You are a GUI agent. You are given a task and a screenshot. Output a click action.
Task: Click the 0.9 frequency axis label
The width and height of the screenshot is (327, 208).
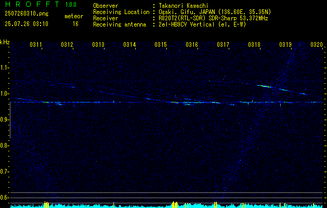pyautogui.click(x=4, y=120)
